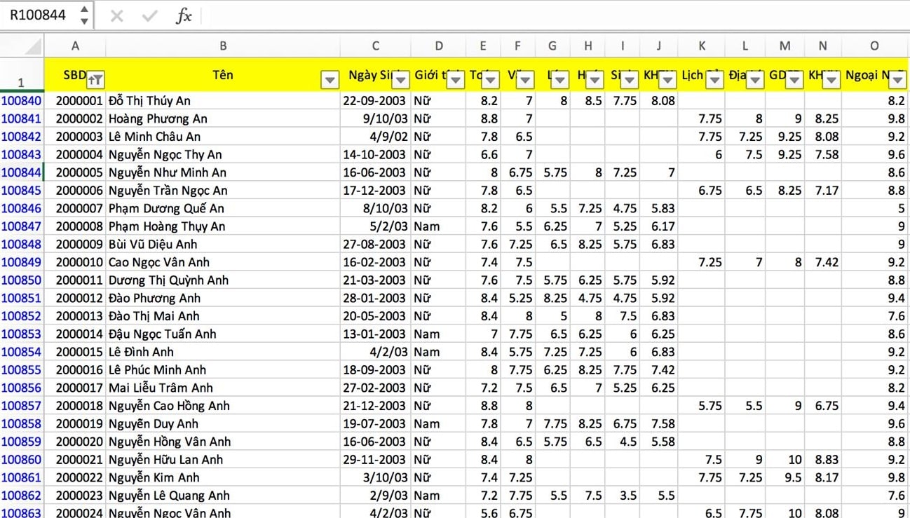Open filter dropdown in column E header
The width and height of the screenshot is (910, 518).
point(490,80)
